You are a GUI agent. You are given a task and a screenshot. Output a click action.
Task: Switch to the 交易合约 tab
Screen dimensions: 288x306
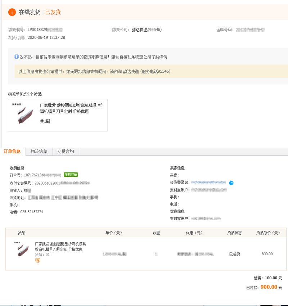pyautogui.click(x=66, y=152)
